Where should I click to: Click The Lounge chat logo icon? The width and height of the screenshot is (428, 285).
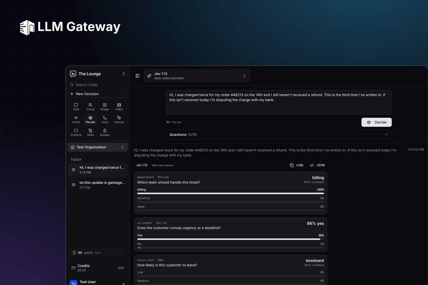73,74
